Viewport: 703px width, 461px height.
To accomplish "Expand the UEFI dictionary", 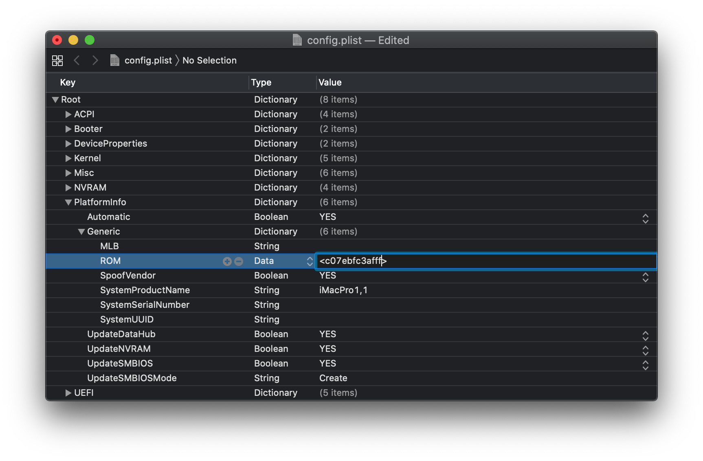I will (x=68, y=393).
